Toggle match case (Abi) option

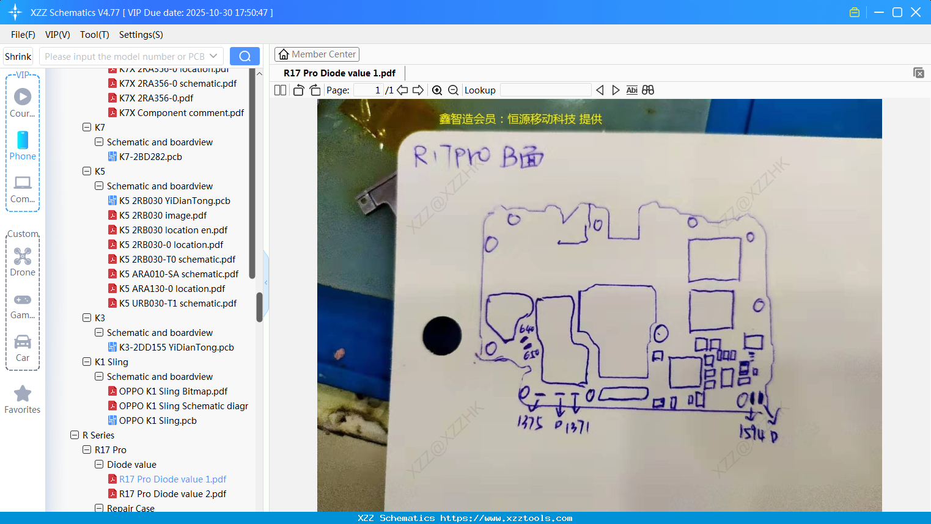(x=632, y=90)
